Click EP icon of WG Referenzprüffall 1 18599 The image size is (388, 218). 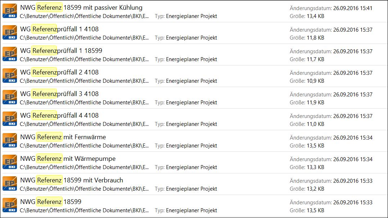point(10,54)
